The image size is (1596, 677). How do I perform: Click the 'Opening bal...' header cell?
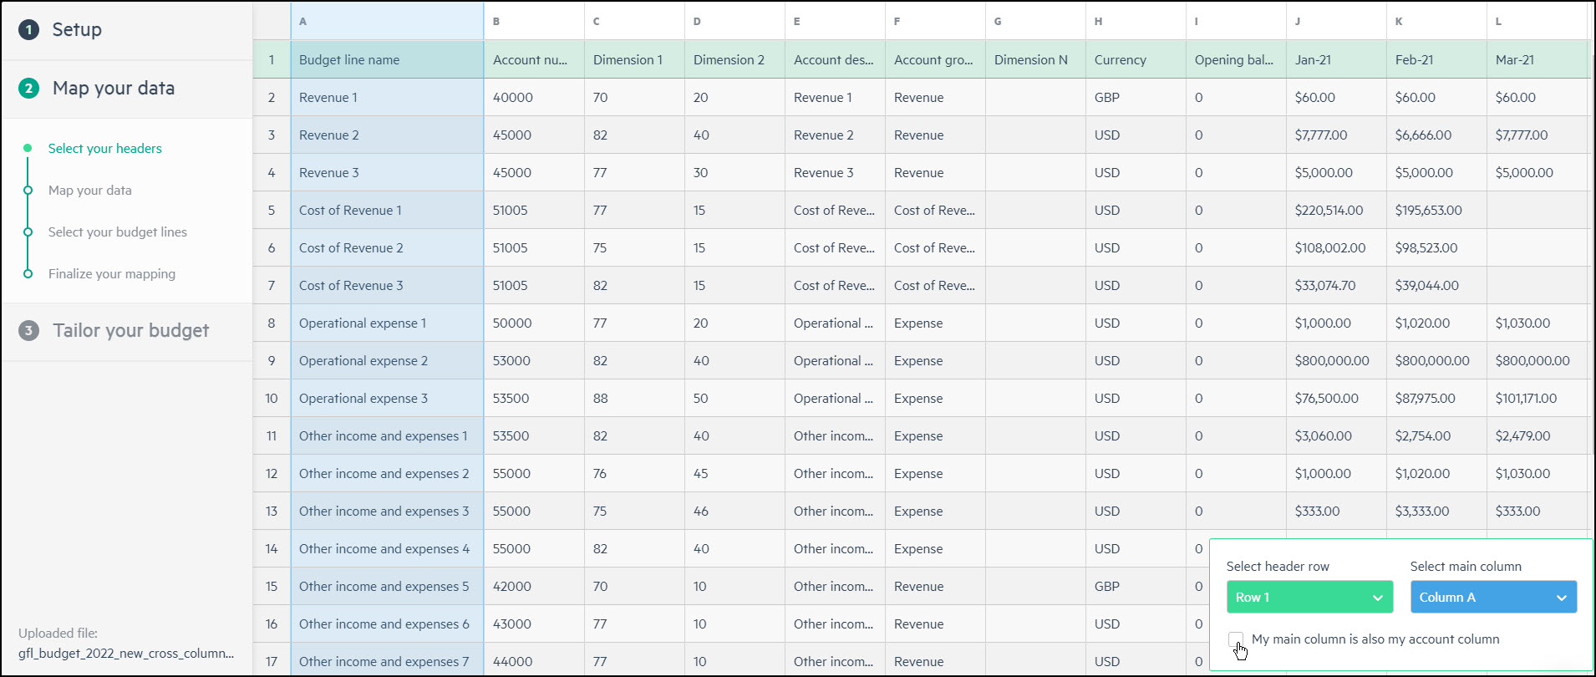pos(1236,59)
